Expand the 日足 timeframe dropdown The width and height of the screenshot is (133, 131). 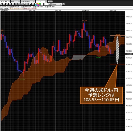pyautogui.click(x=15, y=2)
